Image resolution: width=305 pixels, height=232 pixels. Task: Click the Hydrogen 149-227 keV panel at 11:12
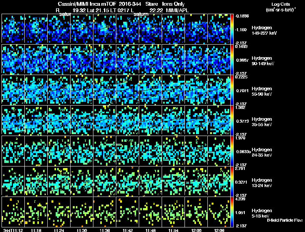click(13, 29)
